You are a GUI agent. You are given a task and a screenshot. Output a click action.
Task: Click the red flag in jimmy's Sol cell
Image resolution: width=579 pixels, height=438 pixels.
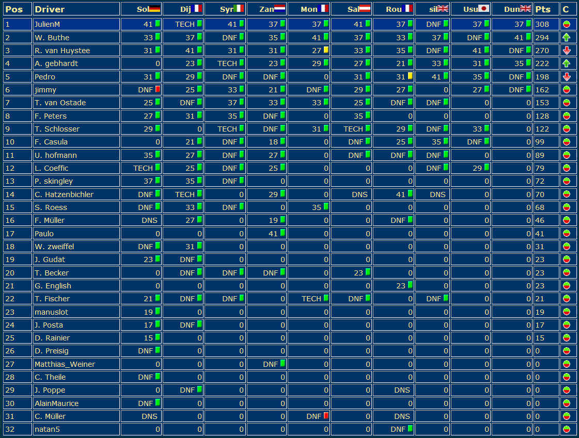158,89
